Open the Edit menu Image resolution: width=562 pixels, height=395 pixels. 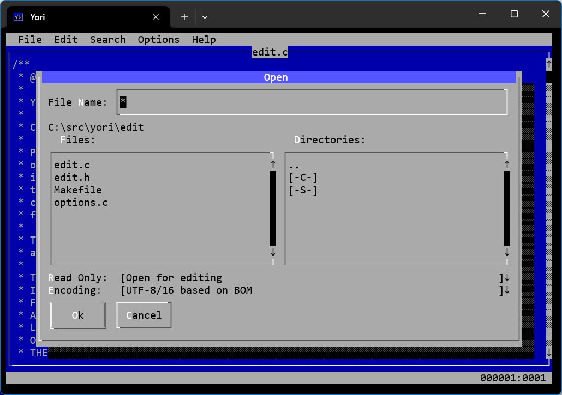point(66,39)
